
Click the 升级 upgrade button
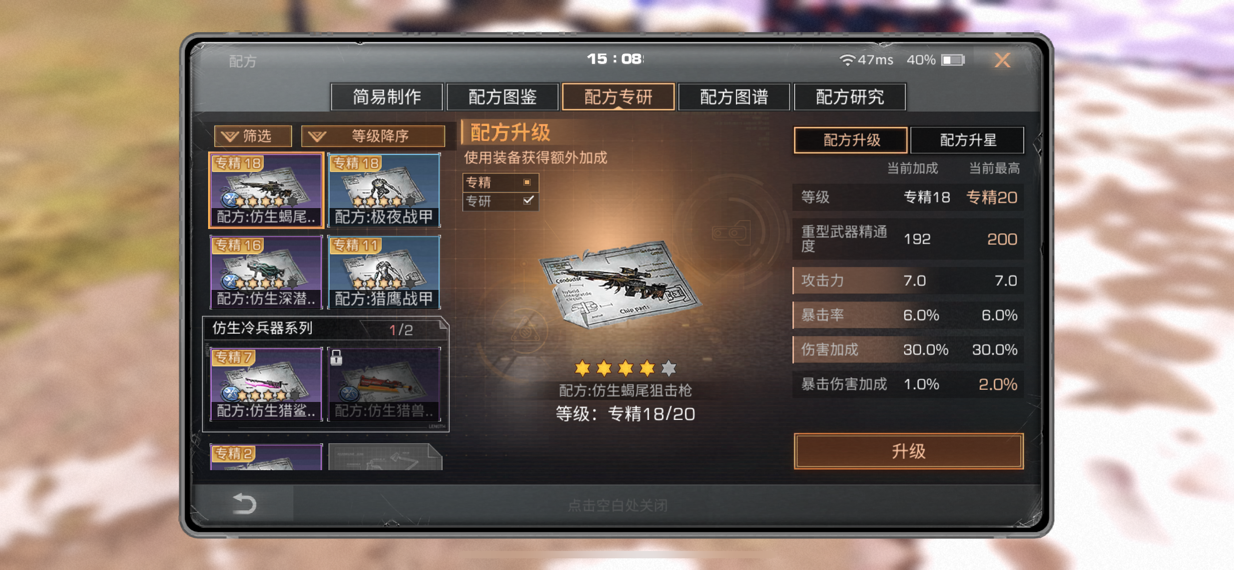(908, 451)
